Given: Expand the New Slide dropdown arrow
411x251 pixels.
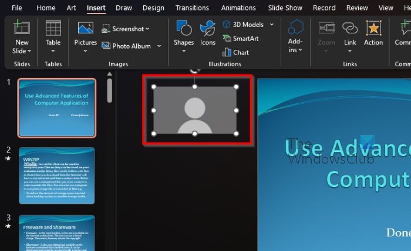Looking at the screenshot, I should pos(29,51).
